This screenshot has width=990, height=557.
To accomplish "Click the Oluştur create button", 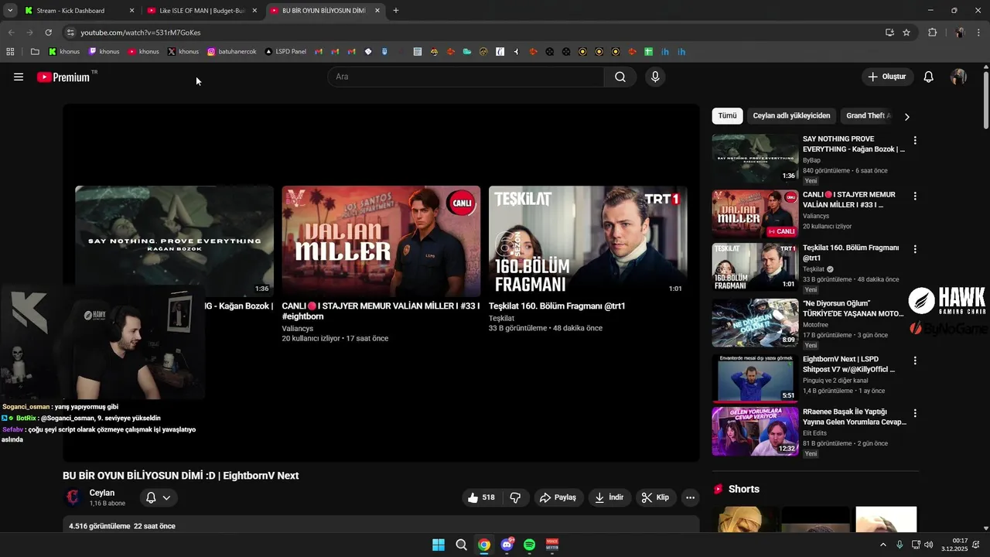I will [887, 77].
